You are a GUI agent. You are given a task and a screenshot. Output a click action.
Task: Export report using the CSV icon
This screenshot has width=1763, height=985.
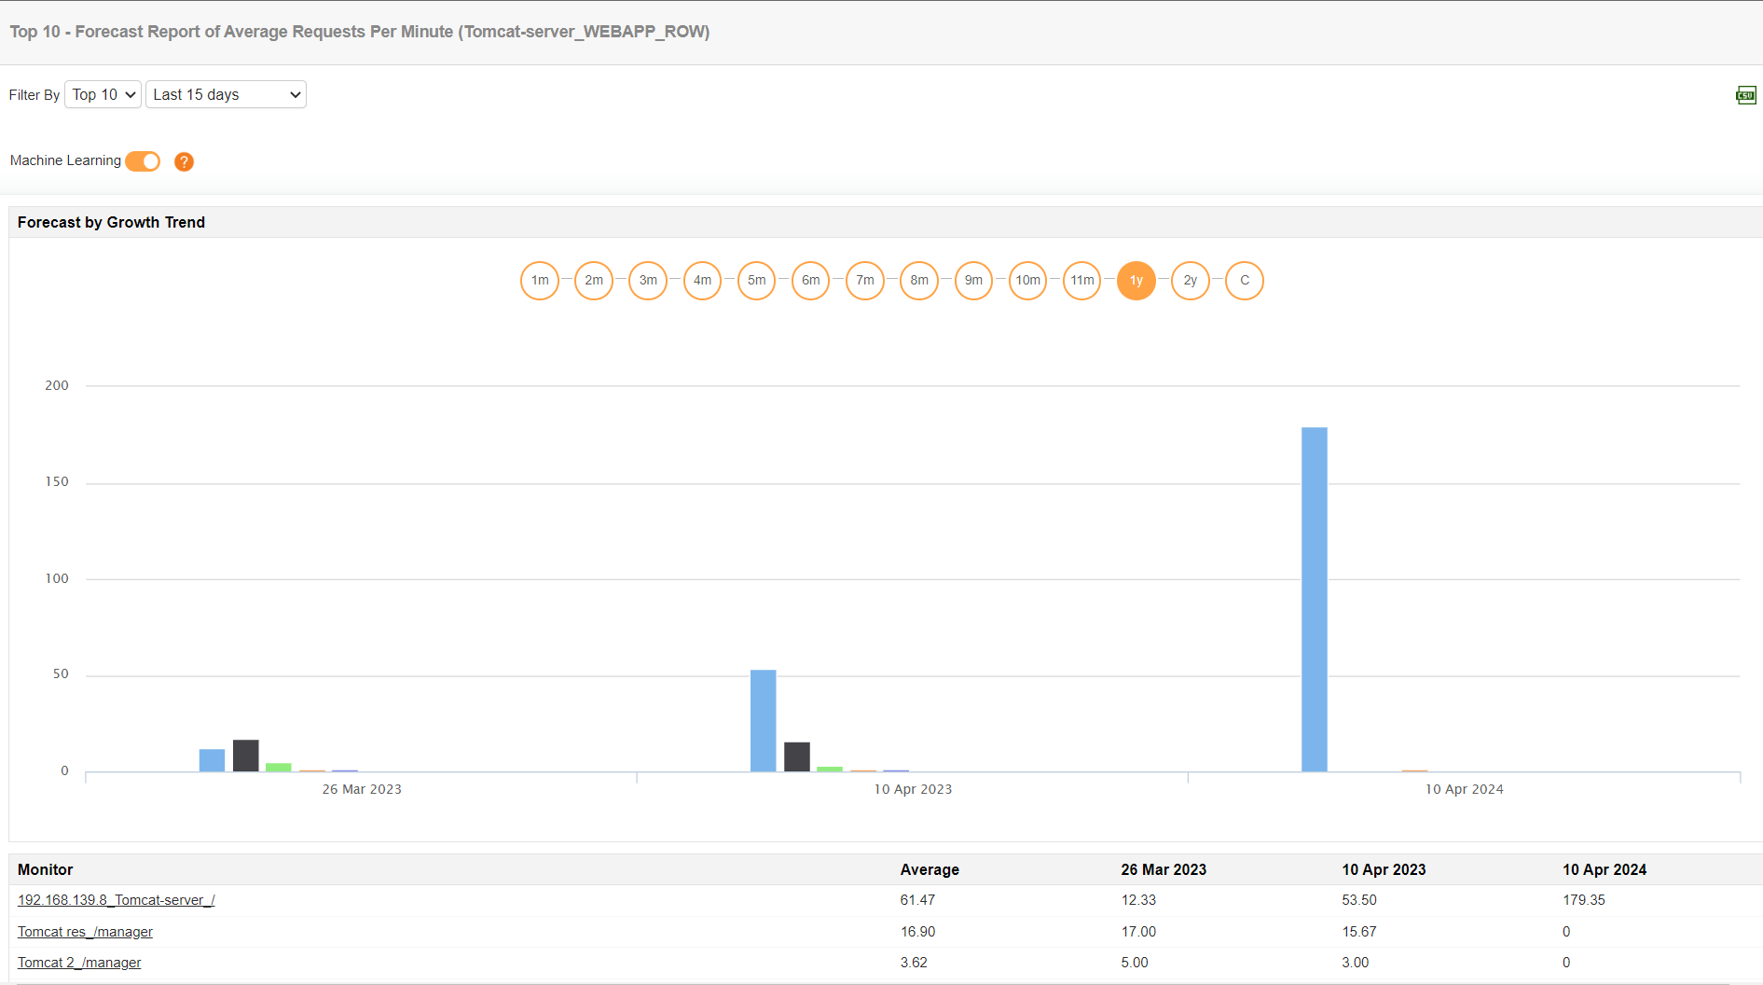click(x=1745, y=95)
